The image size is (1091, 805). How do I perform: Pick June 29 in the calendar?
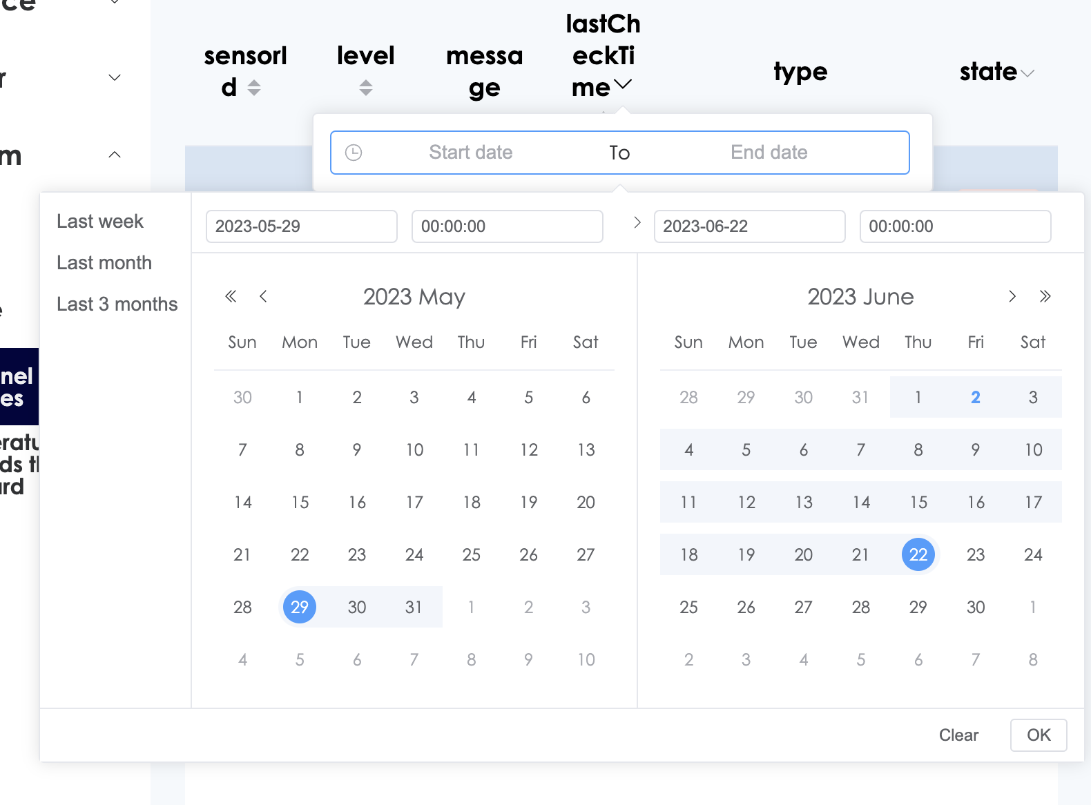[918, 608]
